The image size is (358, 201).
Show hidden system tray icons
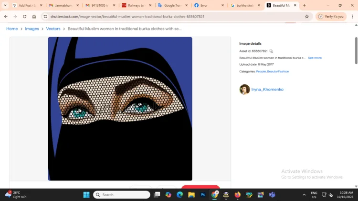[x=304, y=195]
